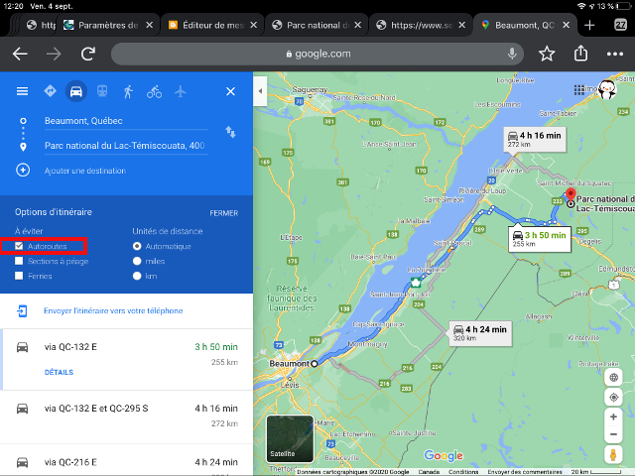Viewport: 635px width, 476px height.
Task: Switch to Paramètres de tab
Action: tap(108, 25)
